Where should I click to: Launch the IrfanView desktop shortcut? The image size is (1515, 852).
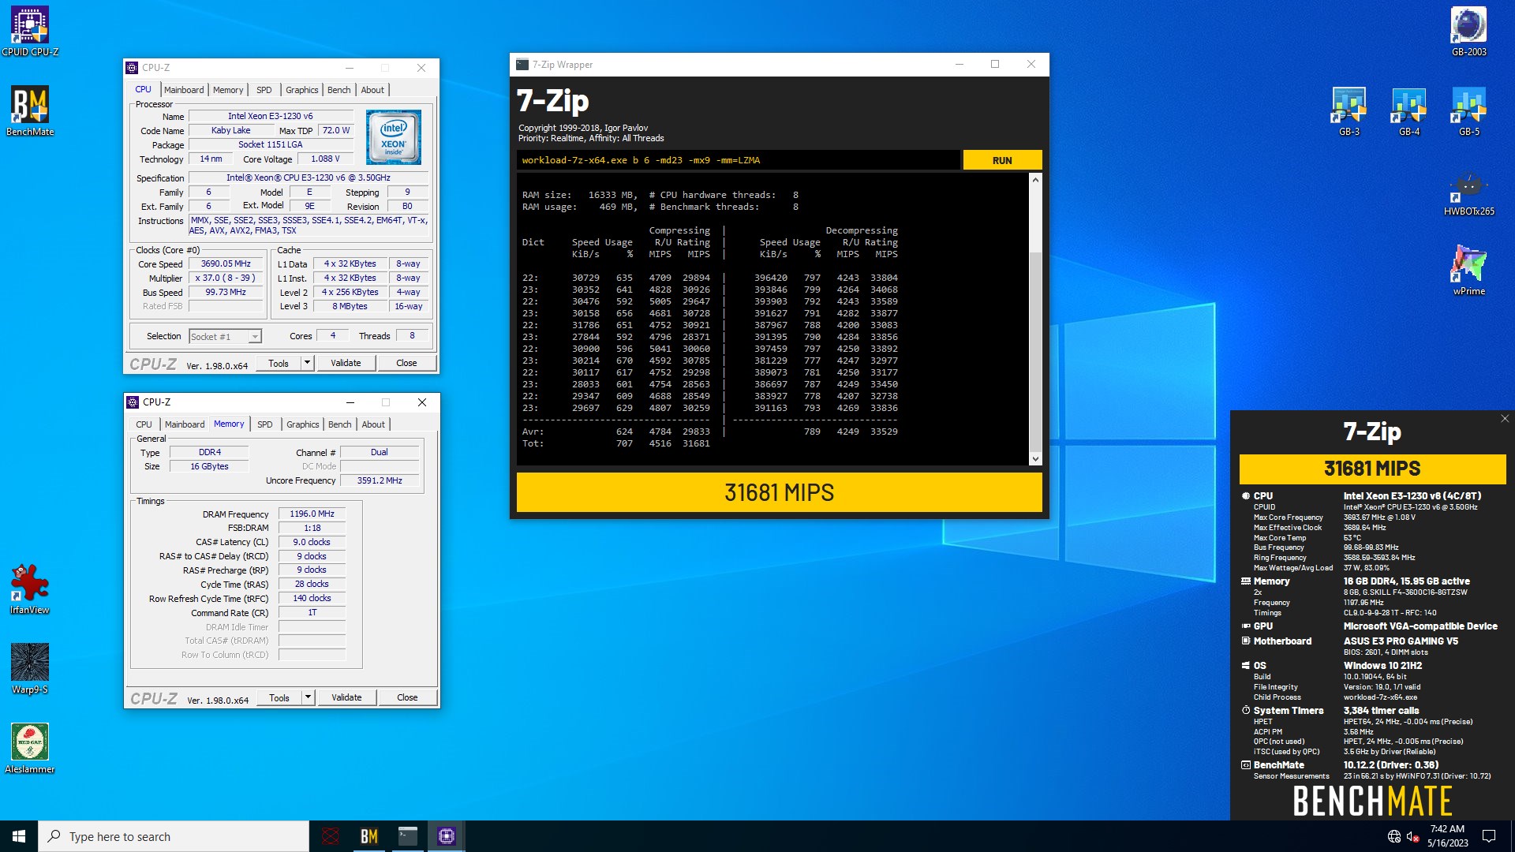pos(30,589)
